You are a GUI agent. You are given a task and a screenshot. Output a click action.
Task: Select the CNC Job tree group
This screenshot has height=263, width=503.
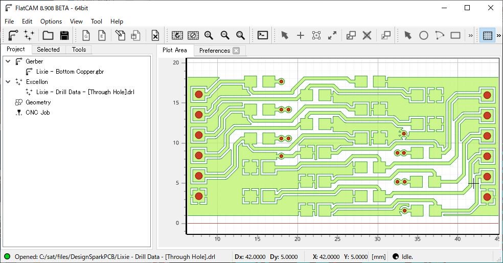point(37,113)
